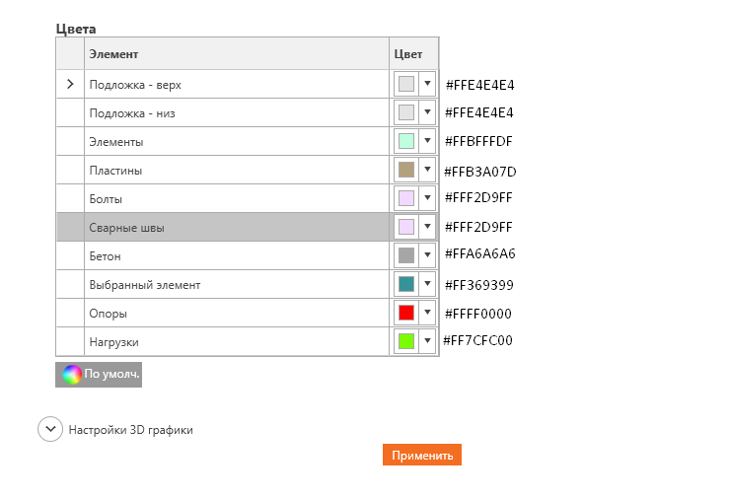The width and height of the screenshot is (729, 499).
Task: Click the row indicator arrow beside Подложка - верх
Action: tap(70, 85)
